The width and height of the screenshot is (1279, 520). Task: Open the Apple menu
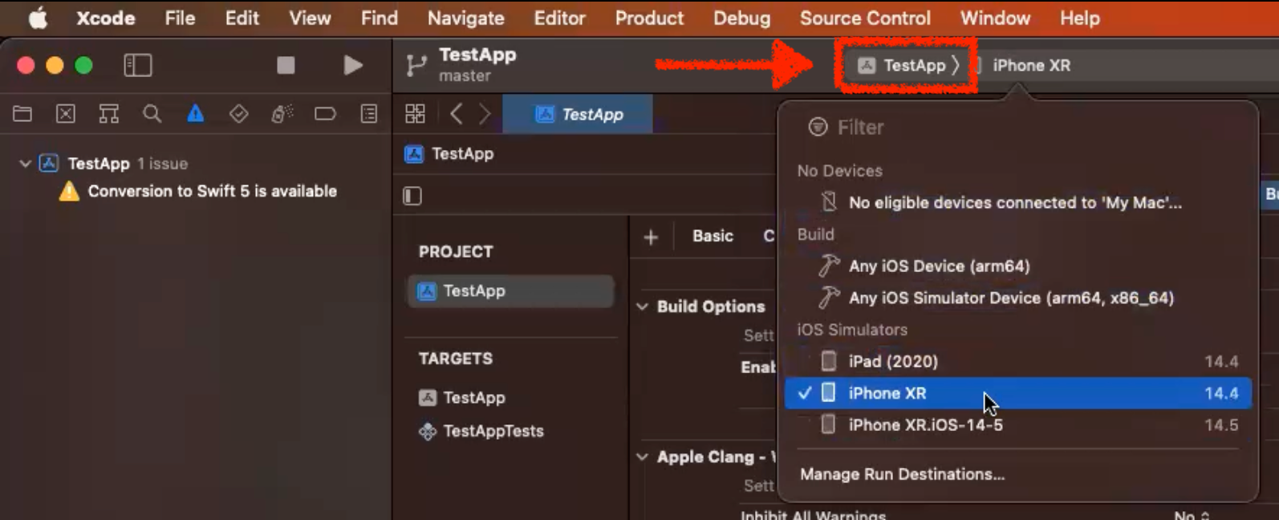pos(38,18)
